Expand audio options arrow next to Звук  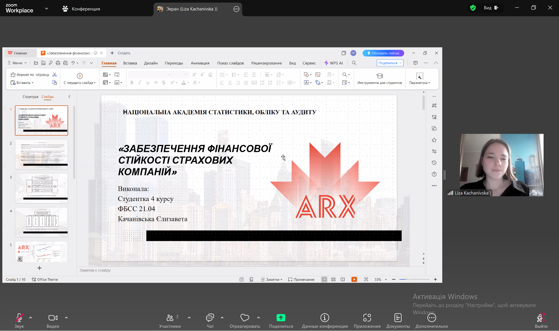[31, 318]
